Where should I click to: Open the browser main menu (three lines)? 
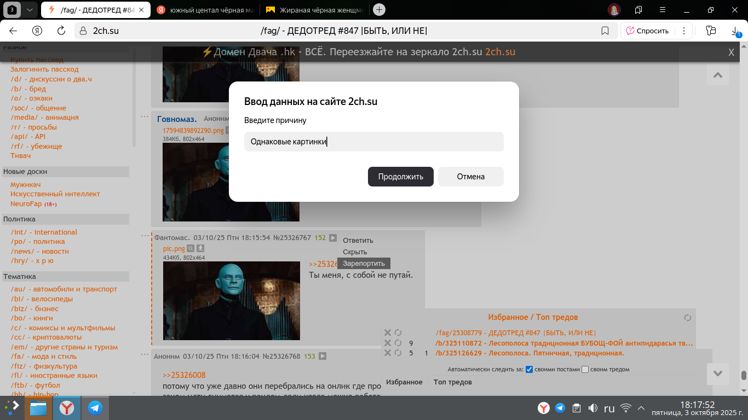663,10
